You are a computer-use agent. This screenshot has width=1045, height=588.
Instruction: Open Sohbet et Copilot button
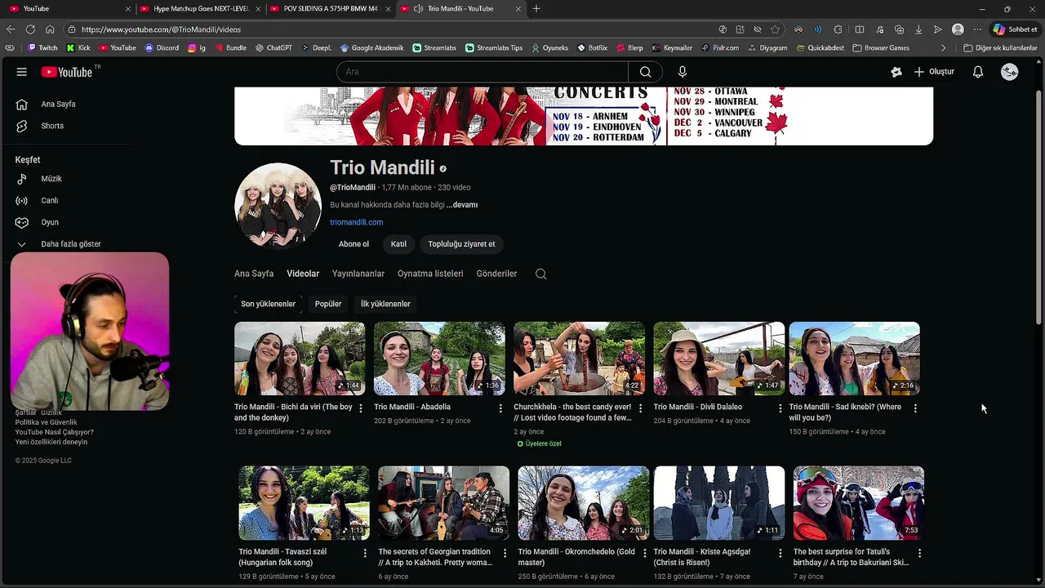1016,29
